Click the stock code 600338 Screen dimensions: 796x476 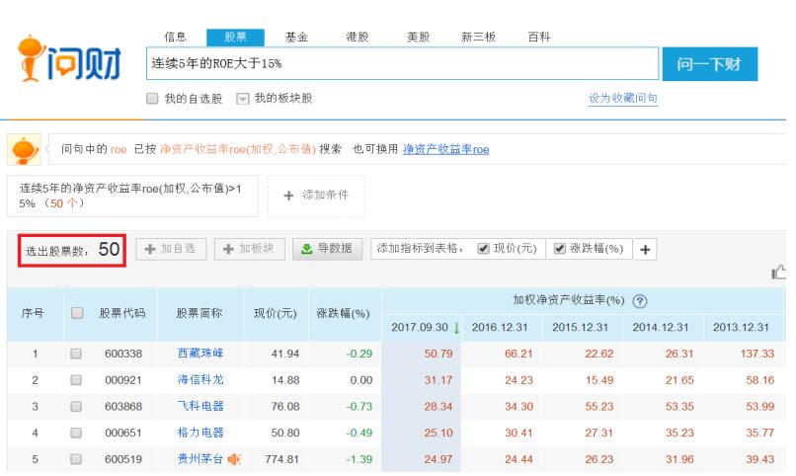tap(123, 354)
